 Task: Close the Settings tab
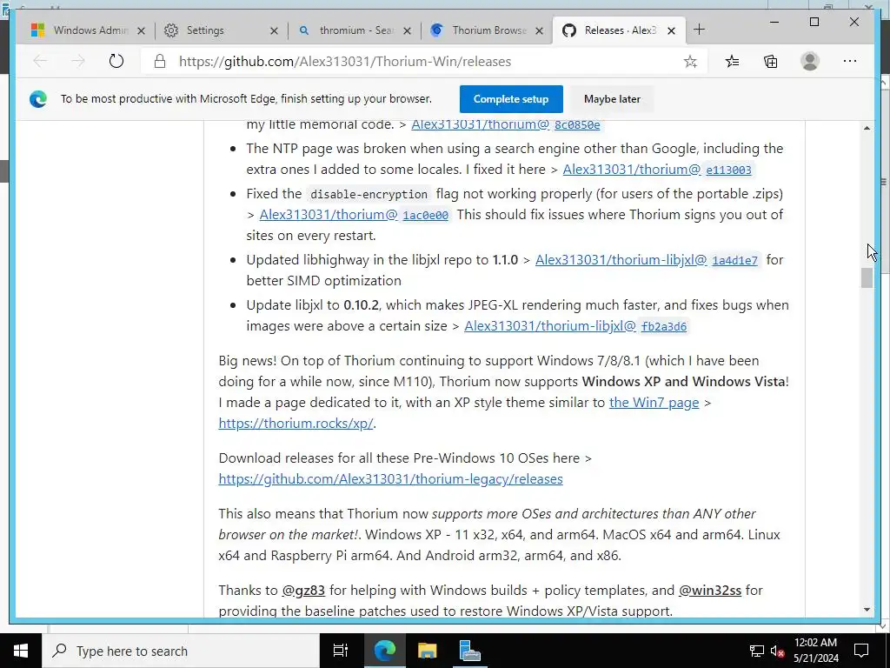(274, 30)
